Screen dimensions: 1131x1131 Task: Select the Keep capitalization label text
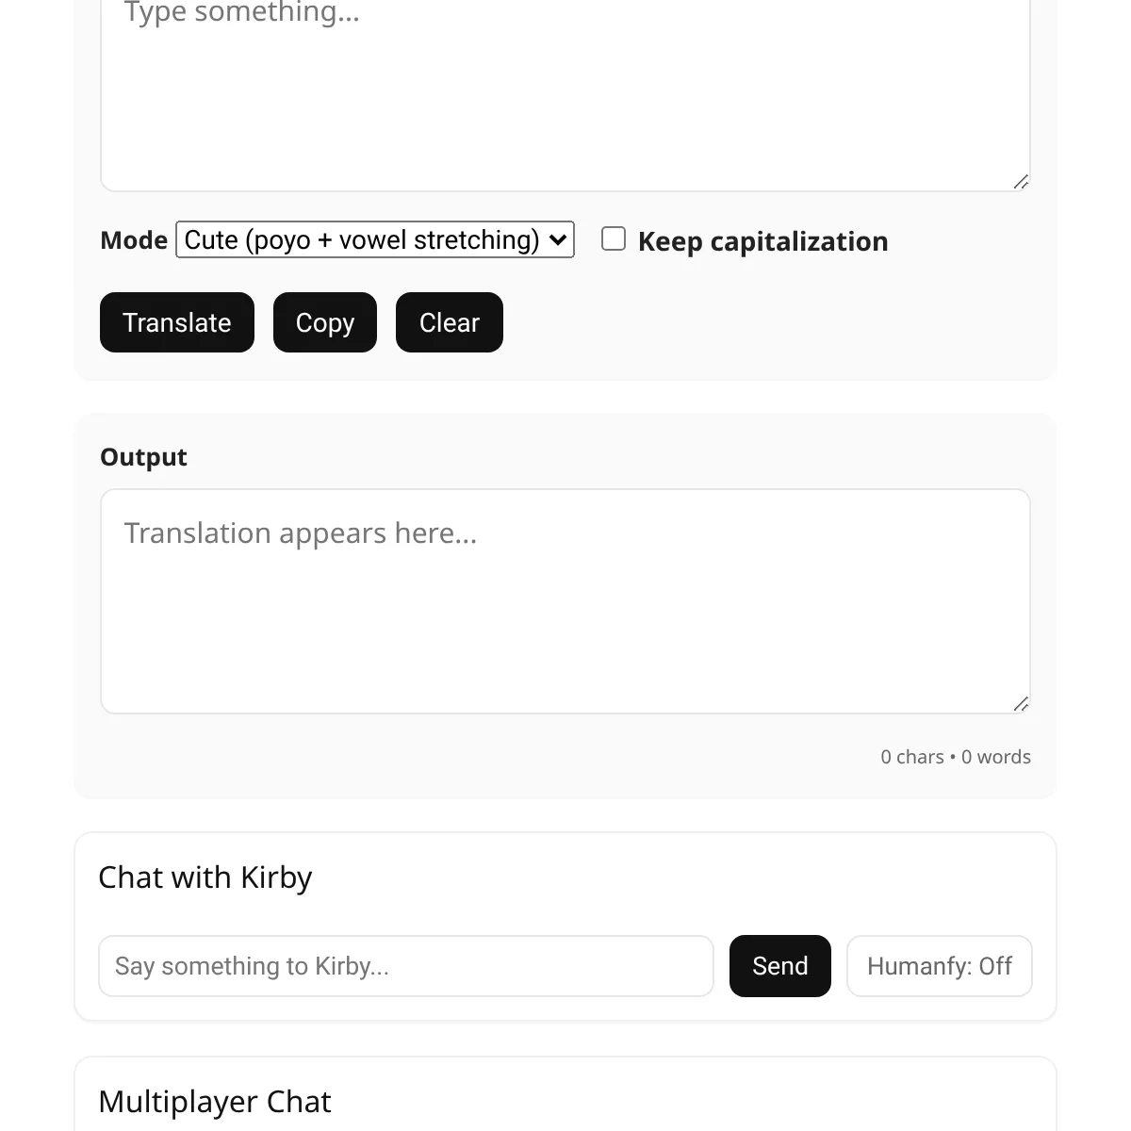click(763, 241)
